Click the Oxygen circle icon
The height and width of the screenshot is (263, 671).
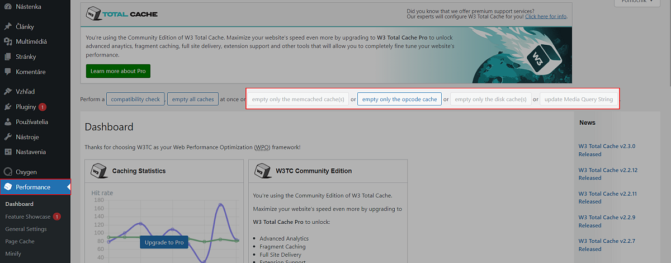click(8, 172)
